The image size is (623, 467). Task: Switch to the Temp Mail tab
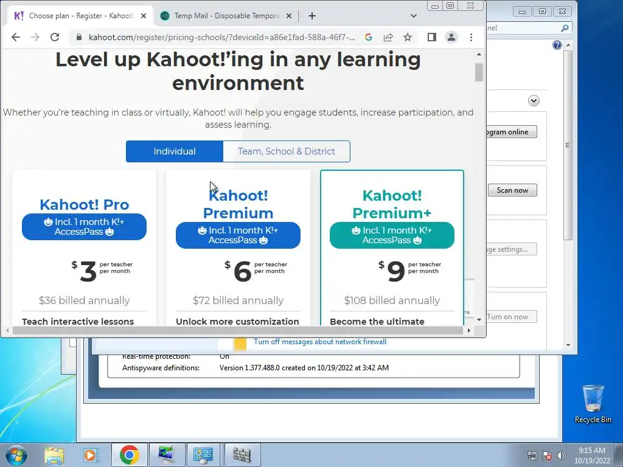tap(226, 16)
